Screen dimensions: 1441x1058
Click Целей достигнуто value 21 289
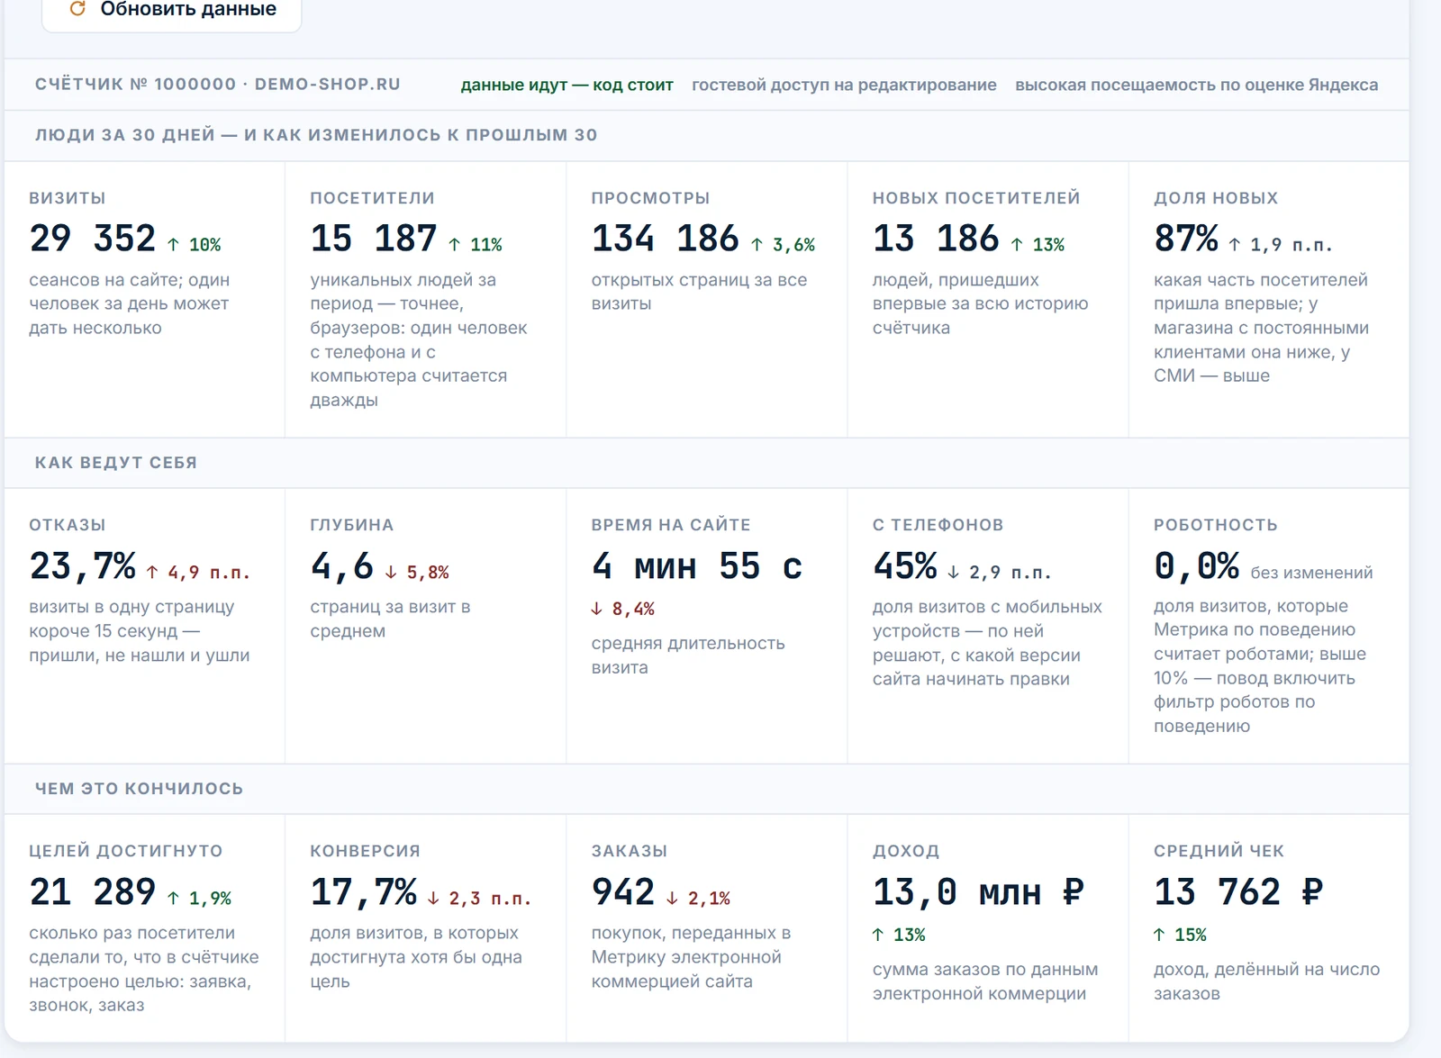pyautogui.click(x=93, y=892)
